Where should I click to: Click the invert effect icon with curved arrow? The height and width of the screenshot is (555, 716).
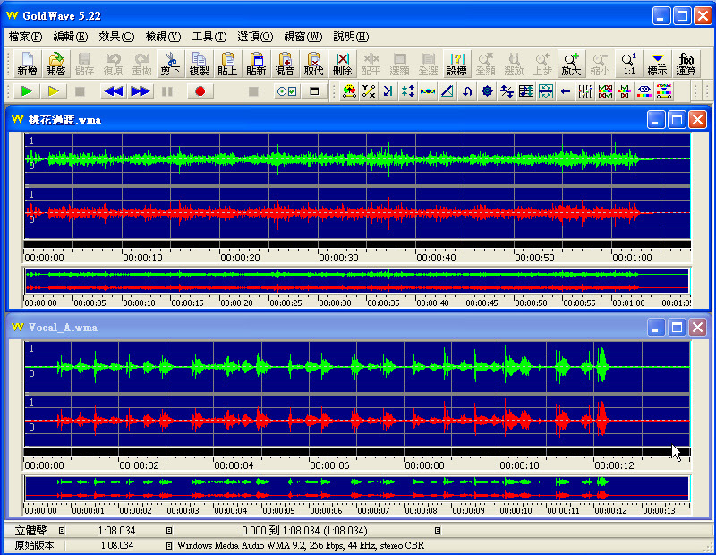pyautogui.click(x=467, y=91)
